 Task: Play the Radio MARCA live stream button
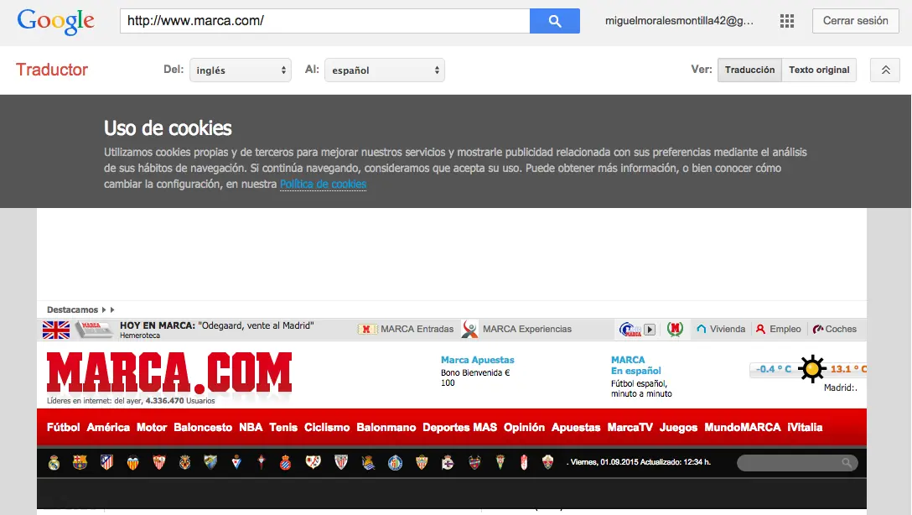[650, 330]
